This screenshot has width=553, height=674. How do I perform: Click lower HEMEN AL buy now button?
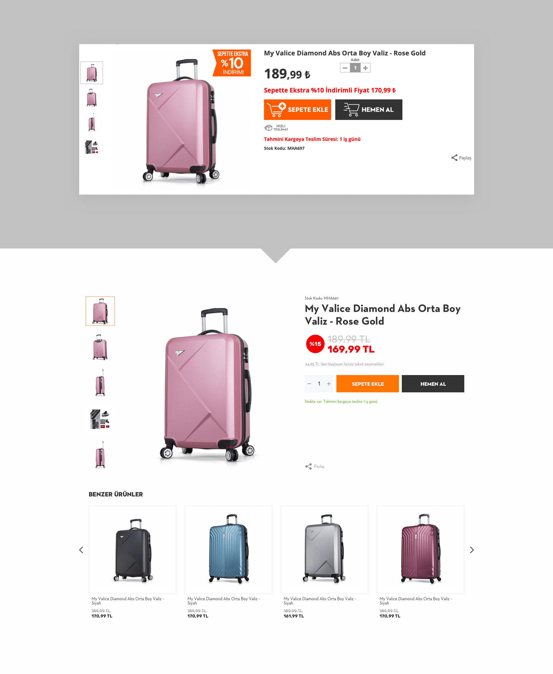point(433,384)
